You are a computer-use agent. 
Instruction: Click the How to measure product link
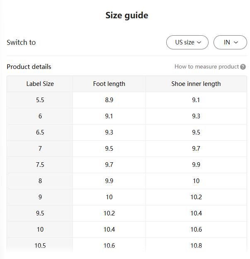point(206,66)
